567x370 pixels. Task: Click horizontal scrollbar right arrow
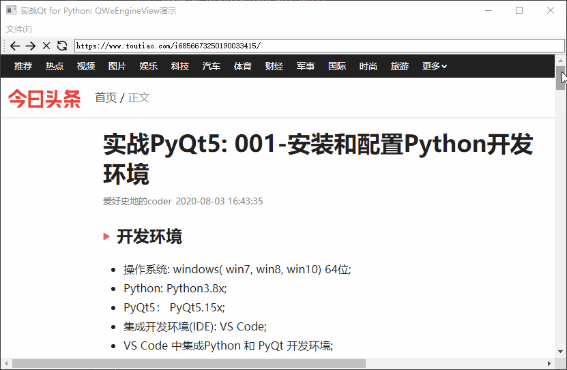tap(549, 363)
